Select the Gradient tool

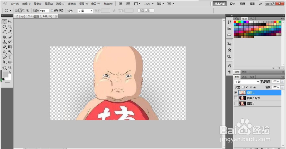coord(10,47)
